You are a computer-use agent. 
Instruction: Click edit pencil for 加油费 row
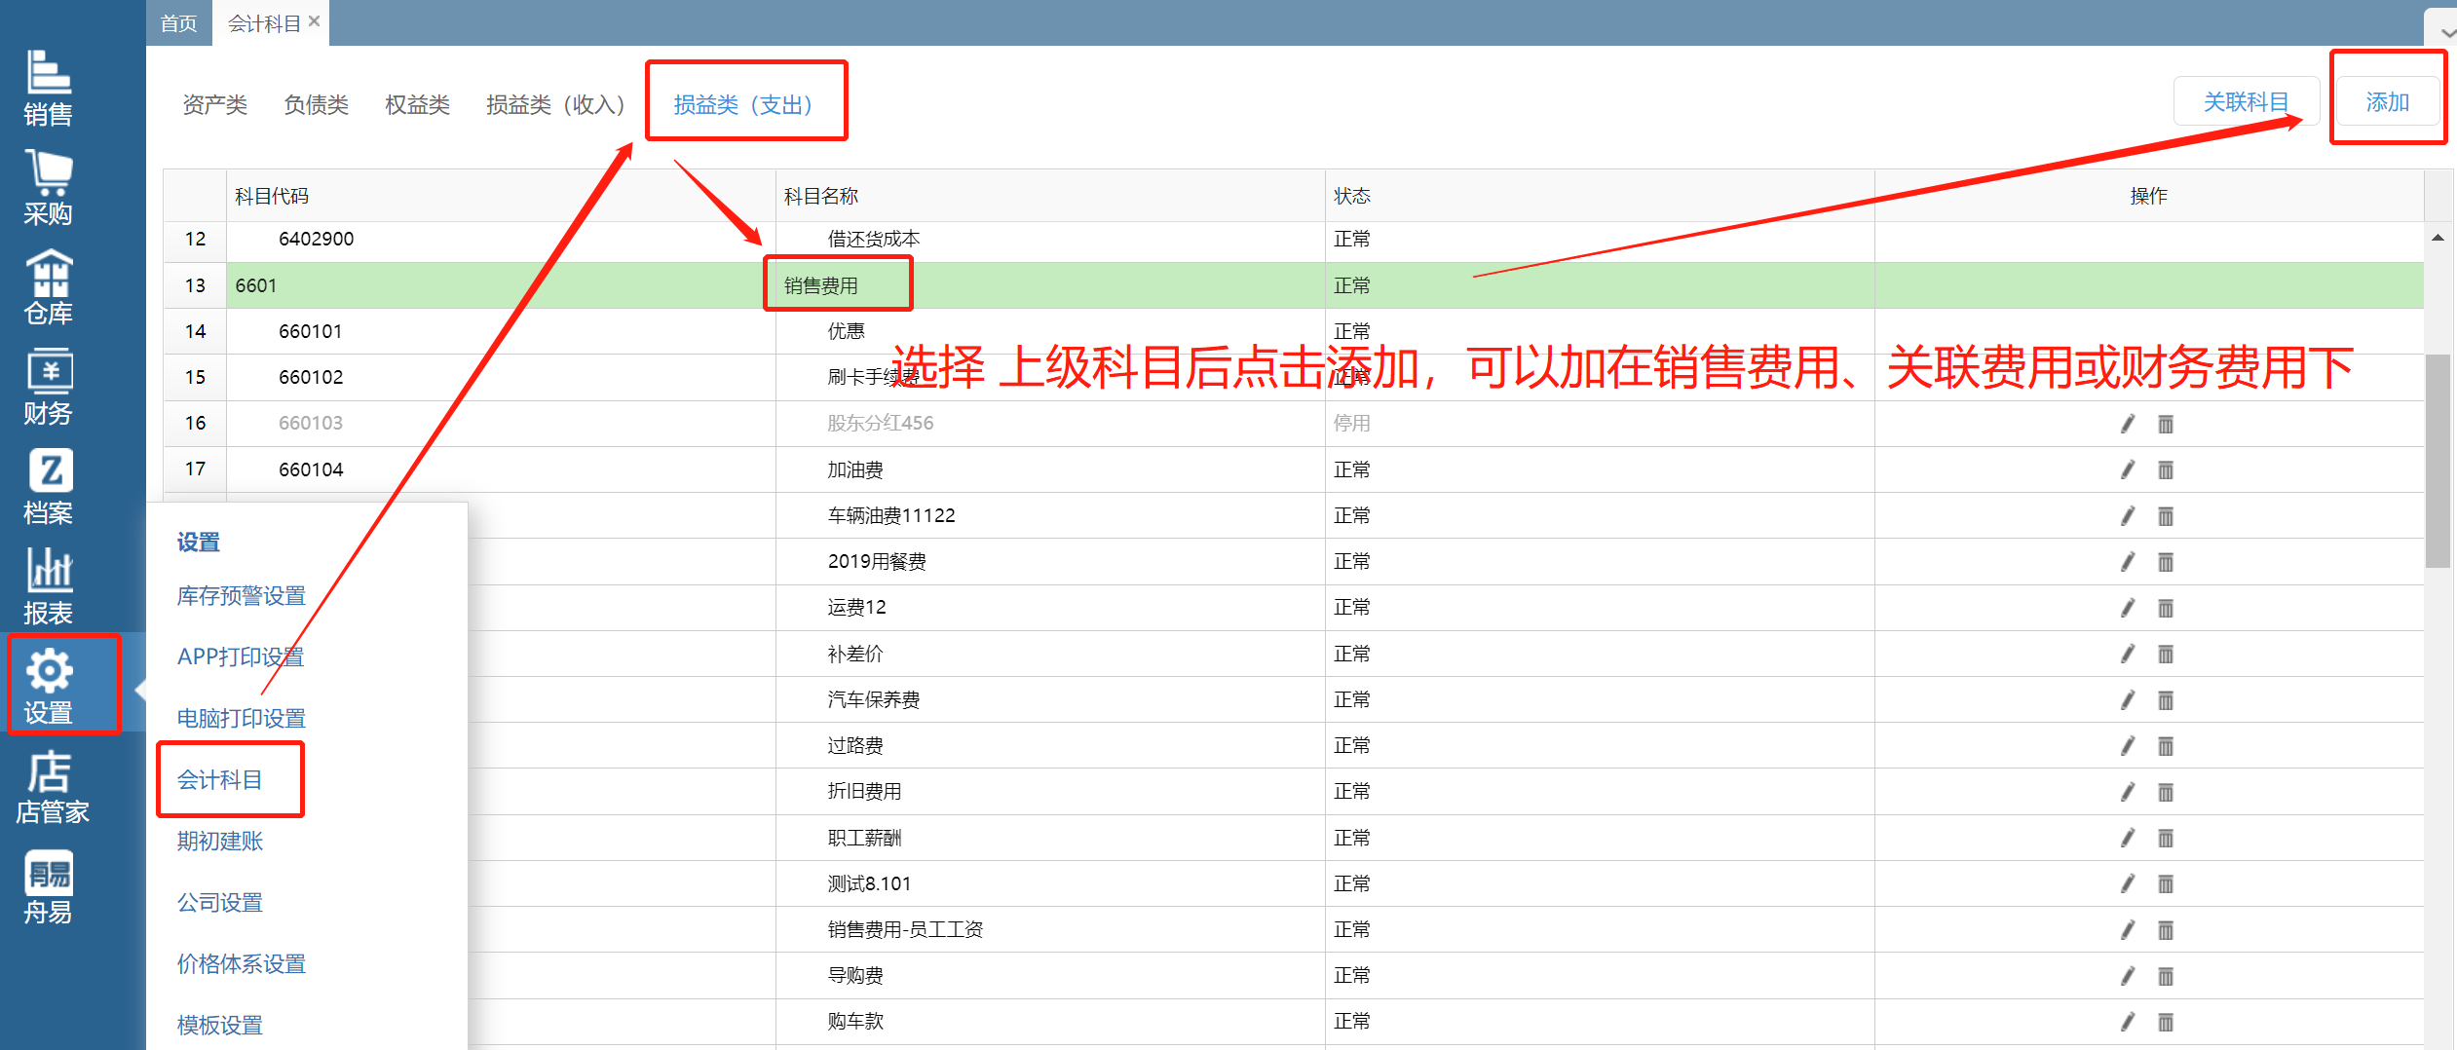[2128, 470]
